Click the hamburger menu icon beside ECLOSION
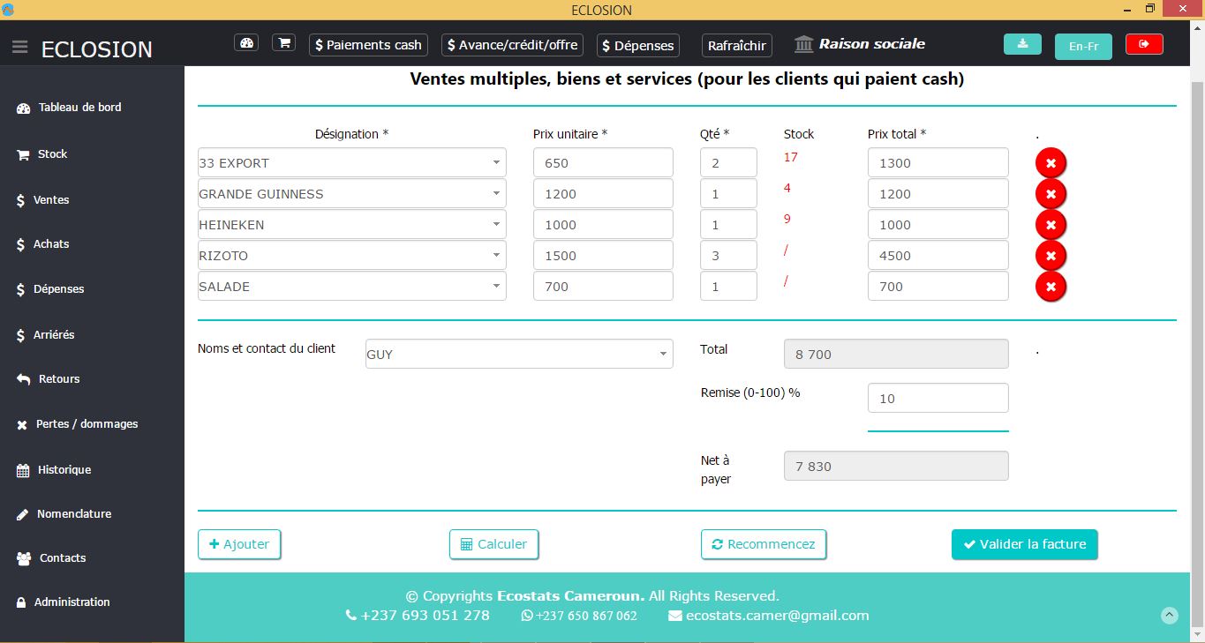The image size is (1205, 643). (x=19, y=48)
